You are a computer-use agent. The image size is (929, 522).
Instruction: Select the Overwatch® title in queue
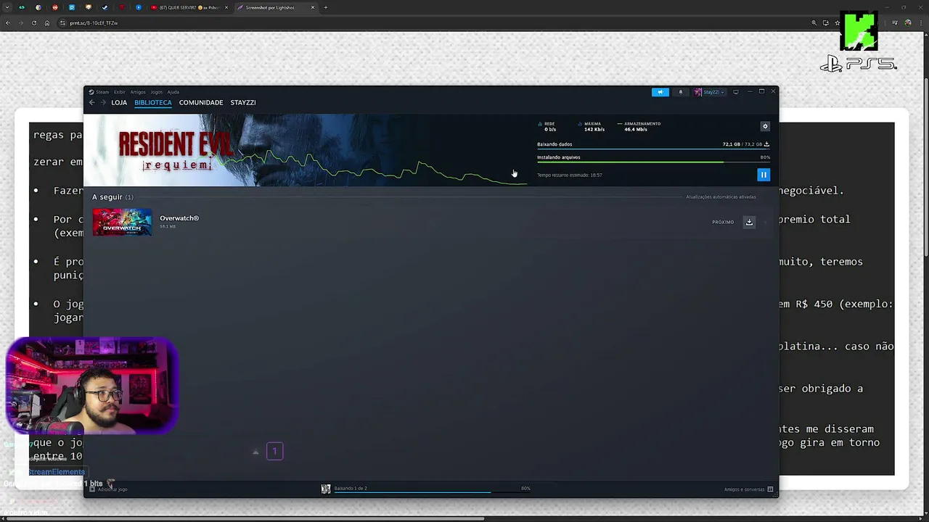pyautogui.click(x=179, y=218)
